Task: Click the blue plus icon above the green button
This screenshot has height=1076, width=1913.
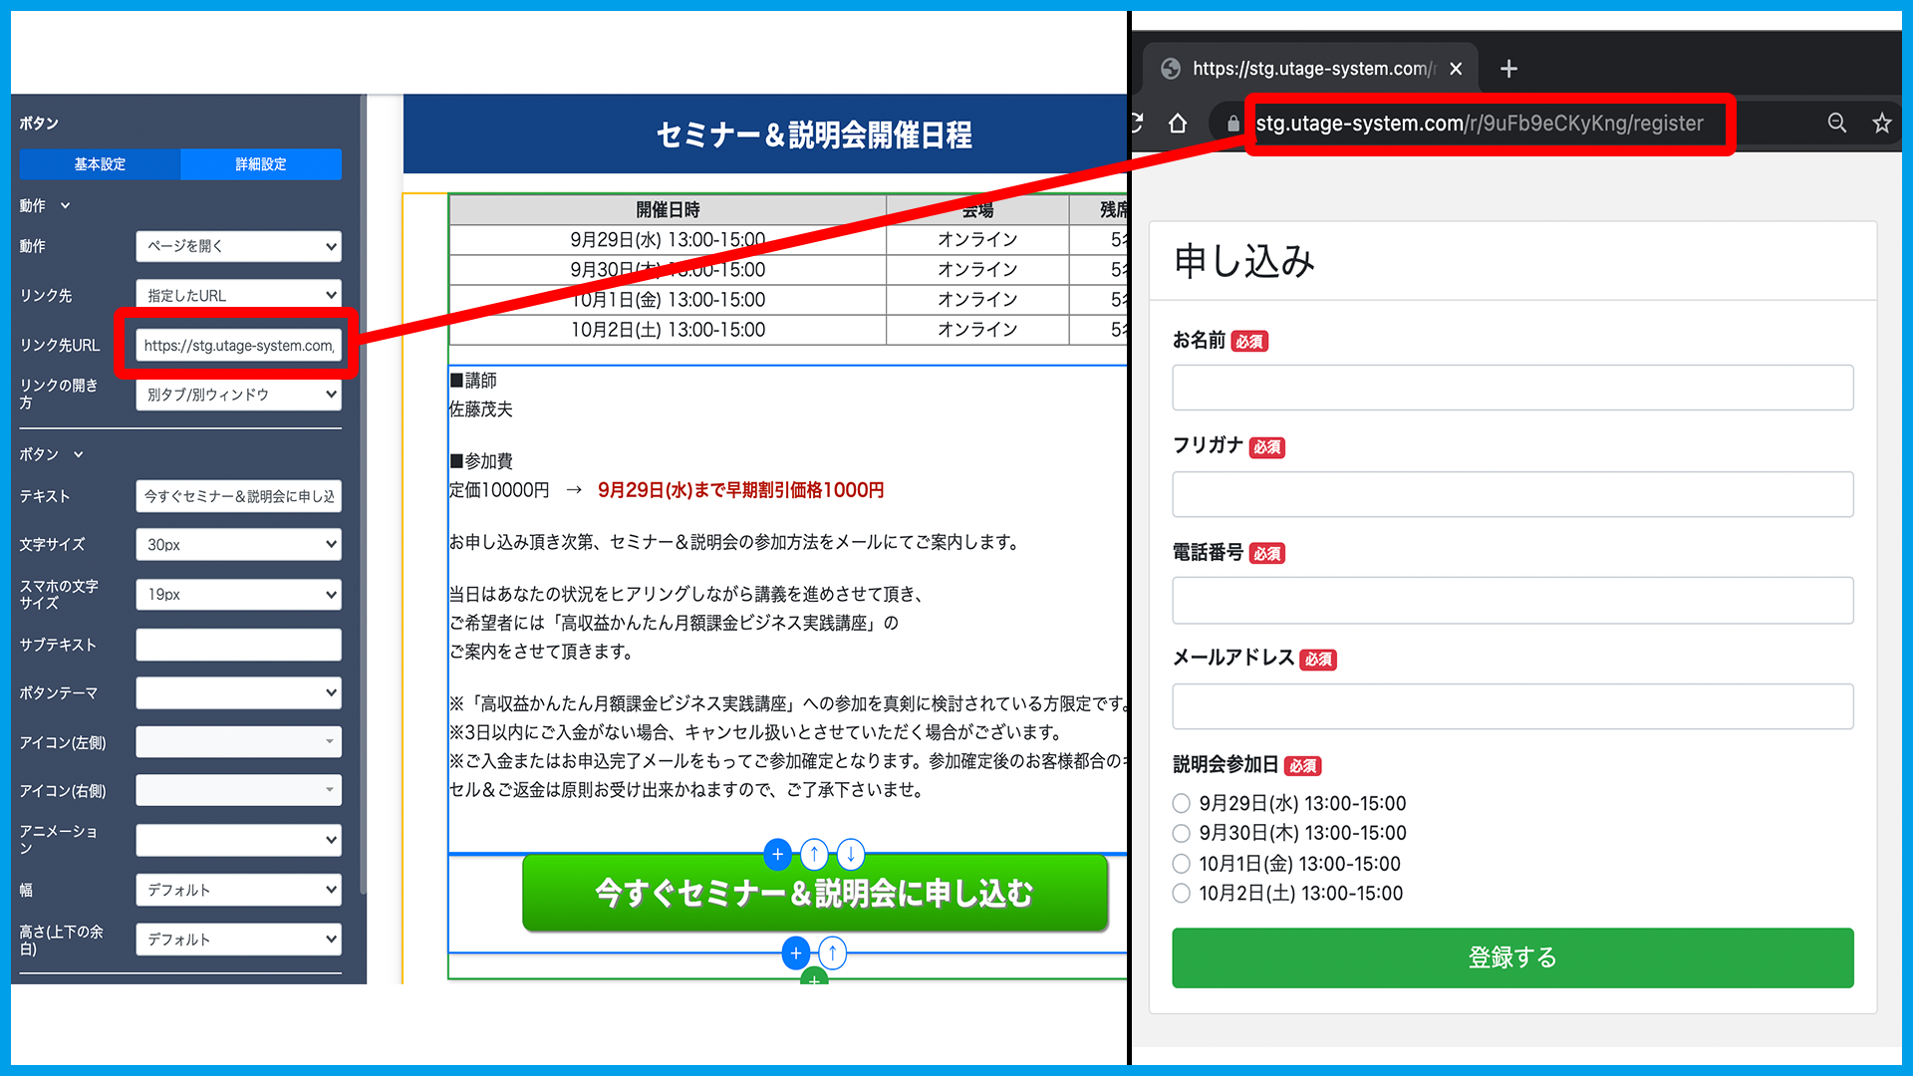Action: 777,854
